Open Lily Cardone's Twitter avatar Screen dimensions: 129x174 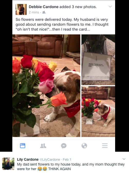tap(8, 164)
